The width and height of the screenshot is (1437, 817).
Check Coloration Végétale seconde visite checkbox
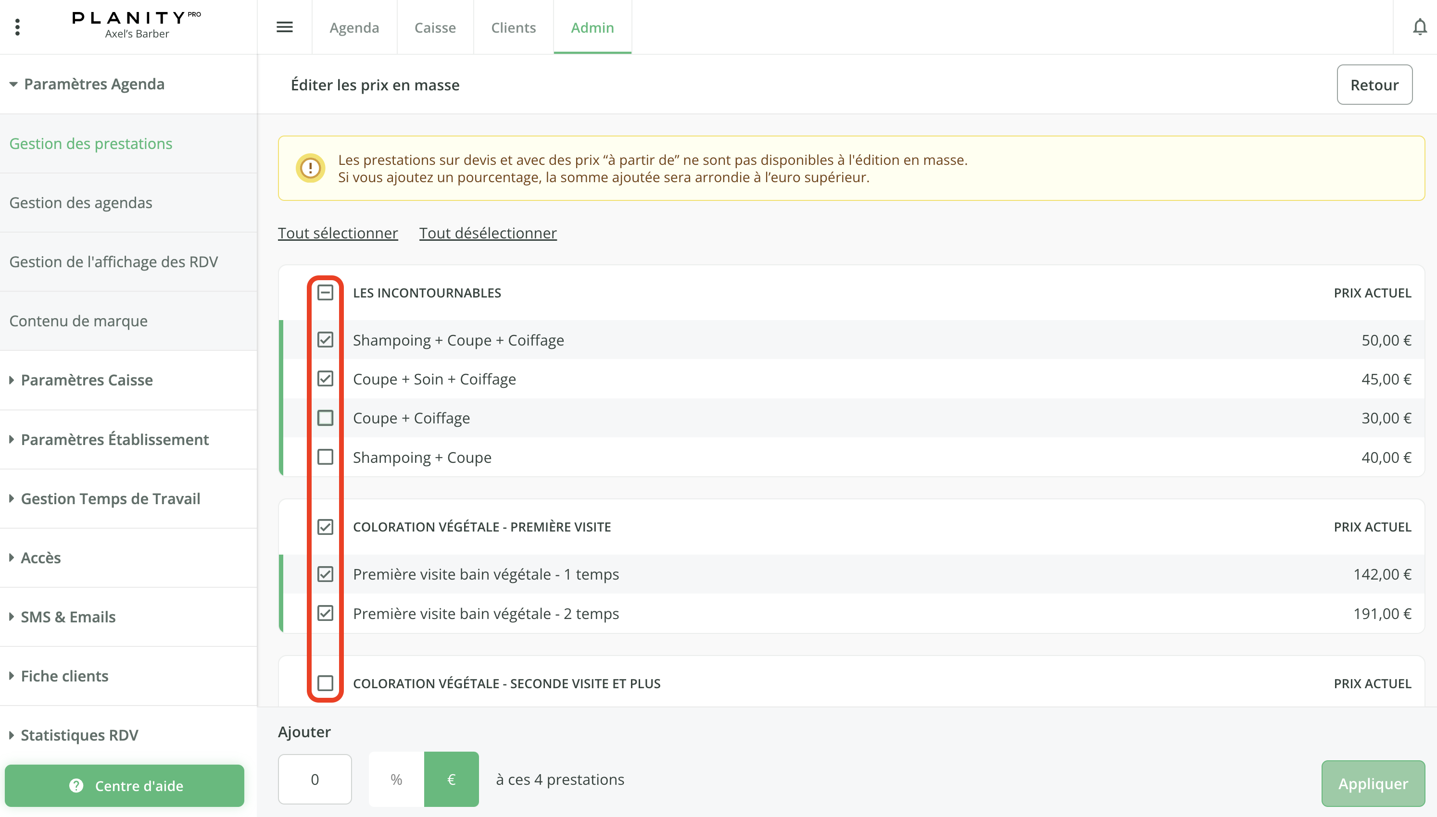pyautogui.click(x=325, y=683)
